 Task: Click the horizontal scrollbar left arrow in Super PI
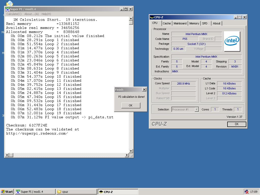(7, 155)
